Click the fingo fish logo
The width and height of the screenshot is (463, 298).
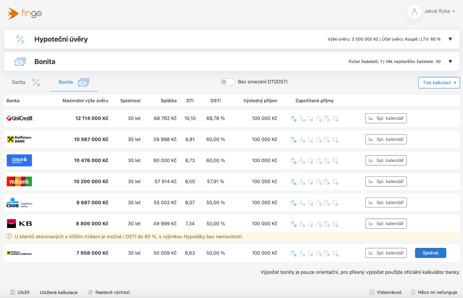click(x=25, y=13)
